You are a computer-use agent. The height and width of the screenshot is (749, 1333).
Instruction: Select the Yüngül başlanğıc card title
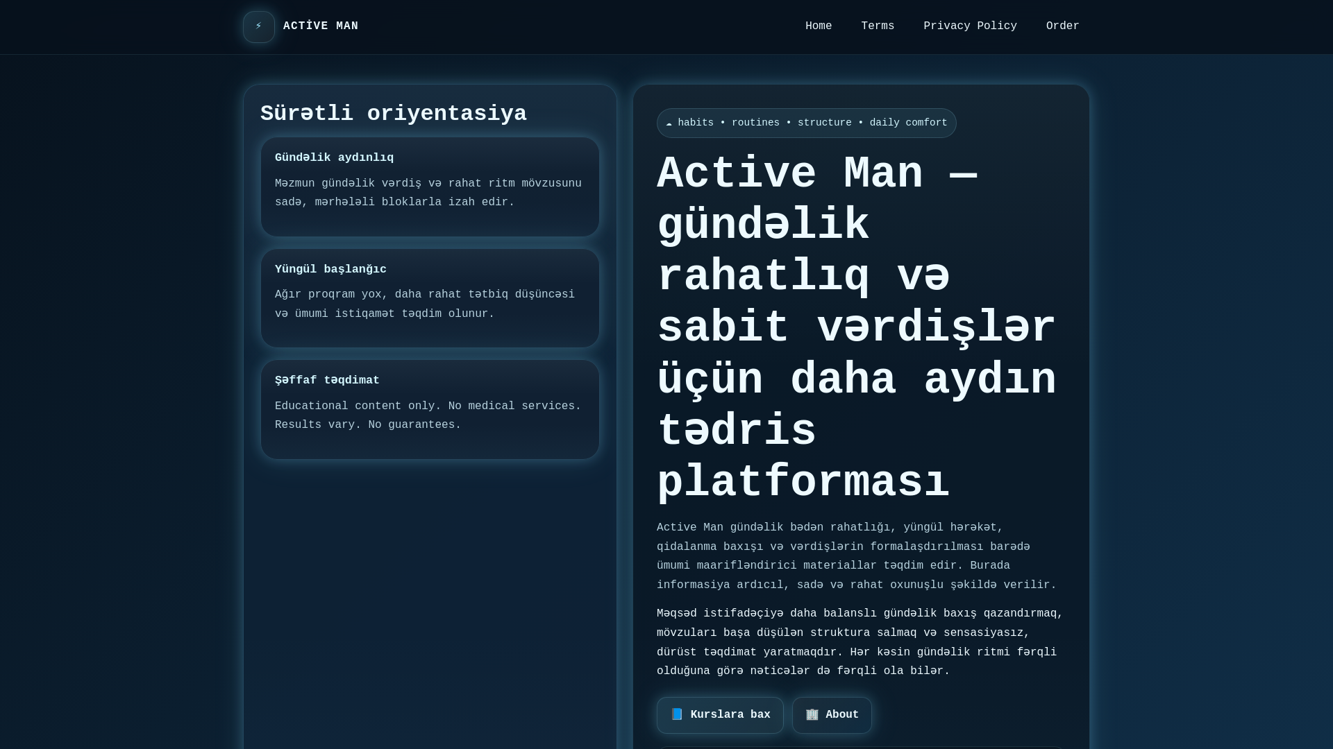(x=330, y=269)
